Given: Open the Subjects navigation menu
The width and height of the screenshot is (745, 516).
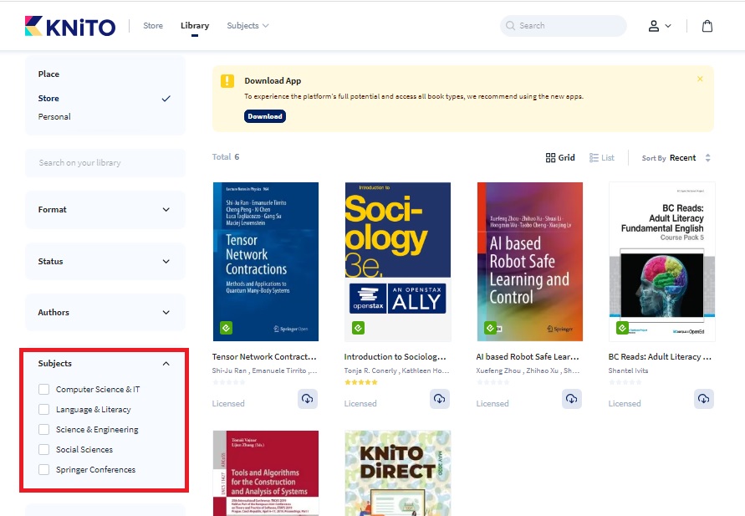Looking at the screenshot, I should click(x=247, y=26).
